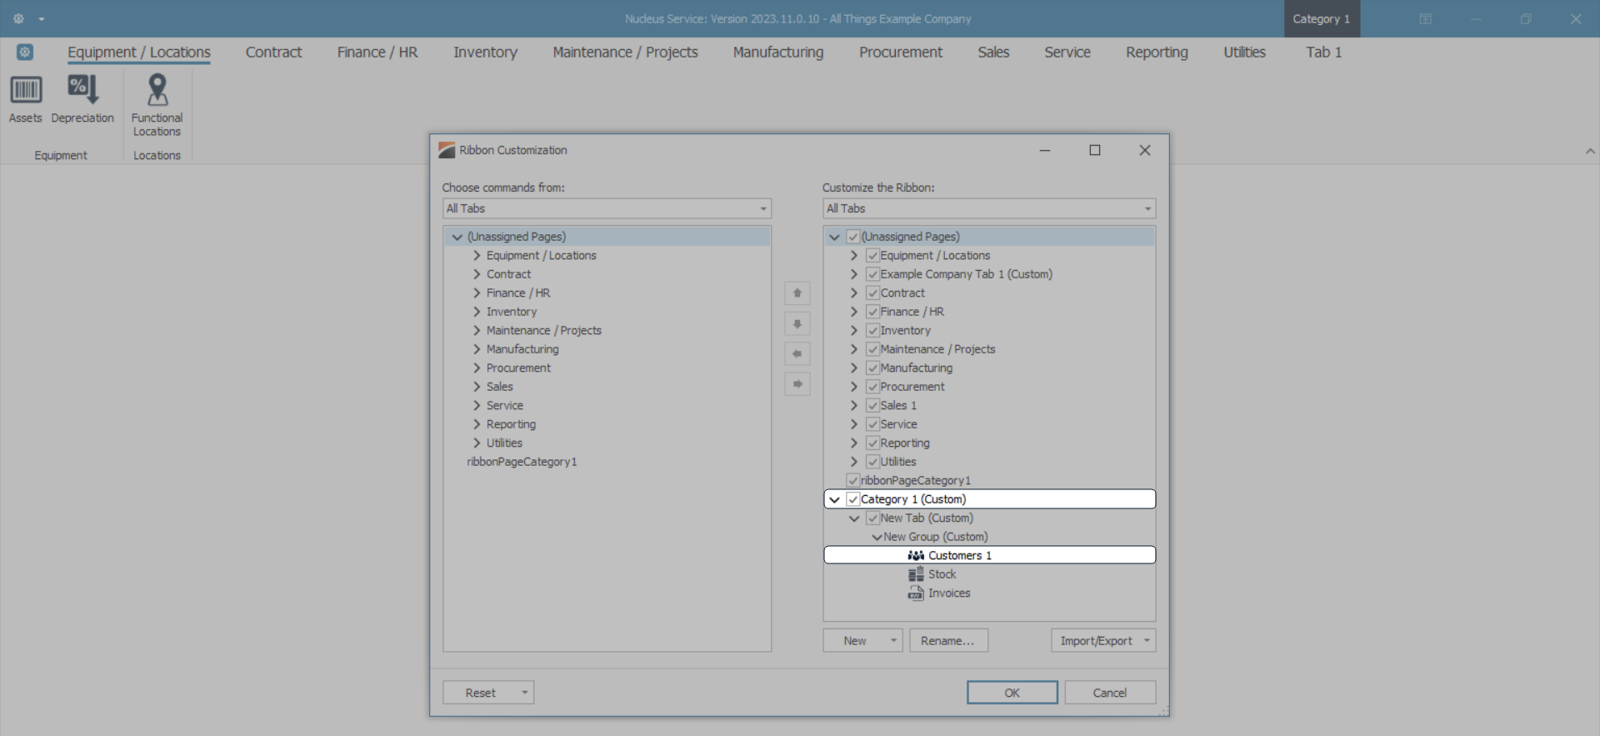Open the Procurement ribbon tab
Screen dimensions: 1600x736
pyautogui.click(x=901, y=53)
